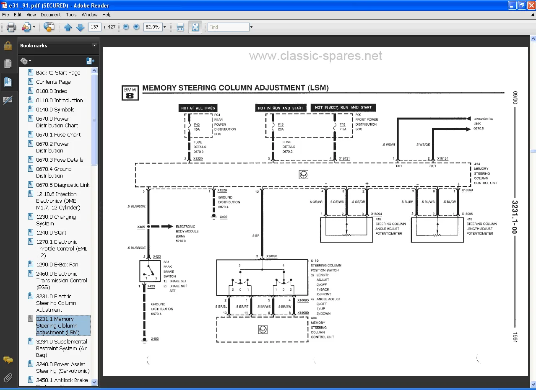Click the bookmark page icon beside Contents Page
This screenshot has width=536, height=390.
click(30, 81)
